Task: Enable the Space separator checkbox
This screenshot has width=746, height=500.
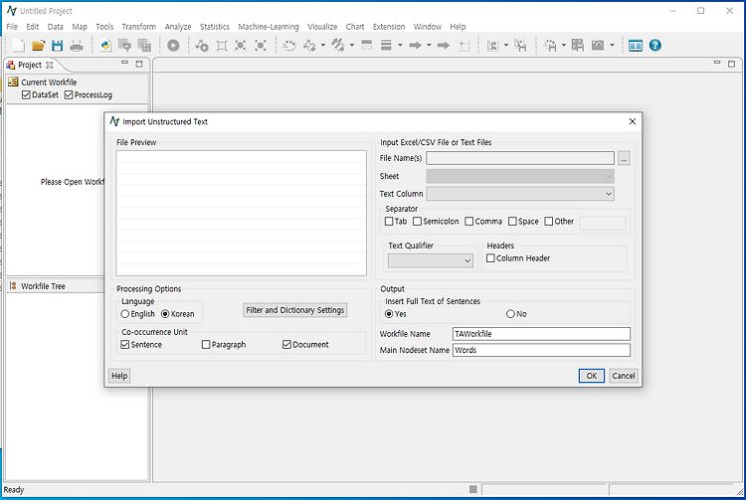Action: (x=512, y=222)
